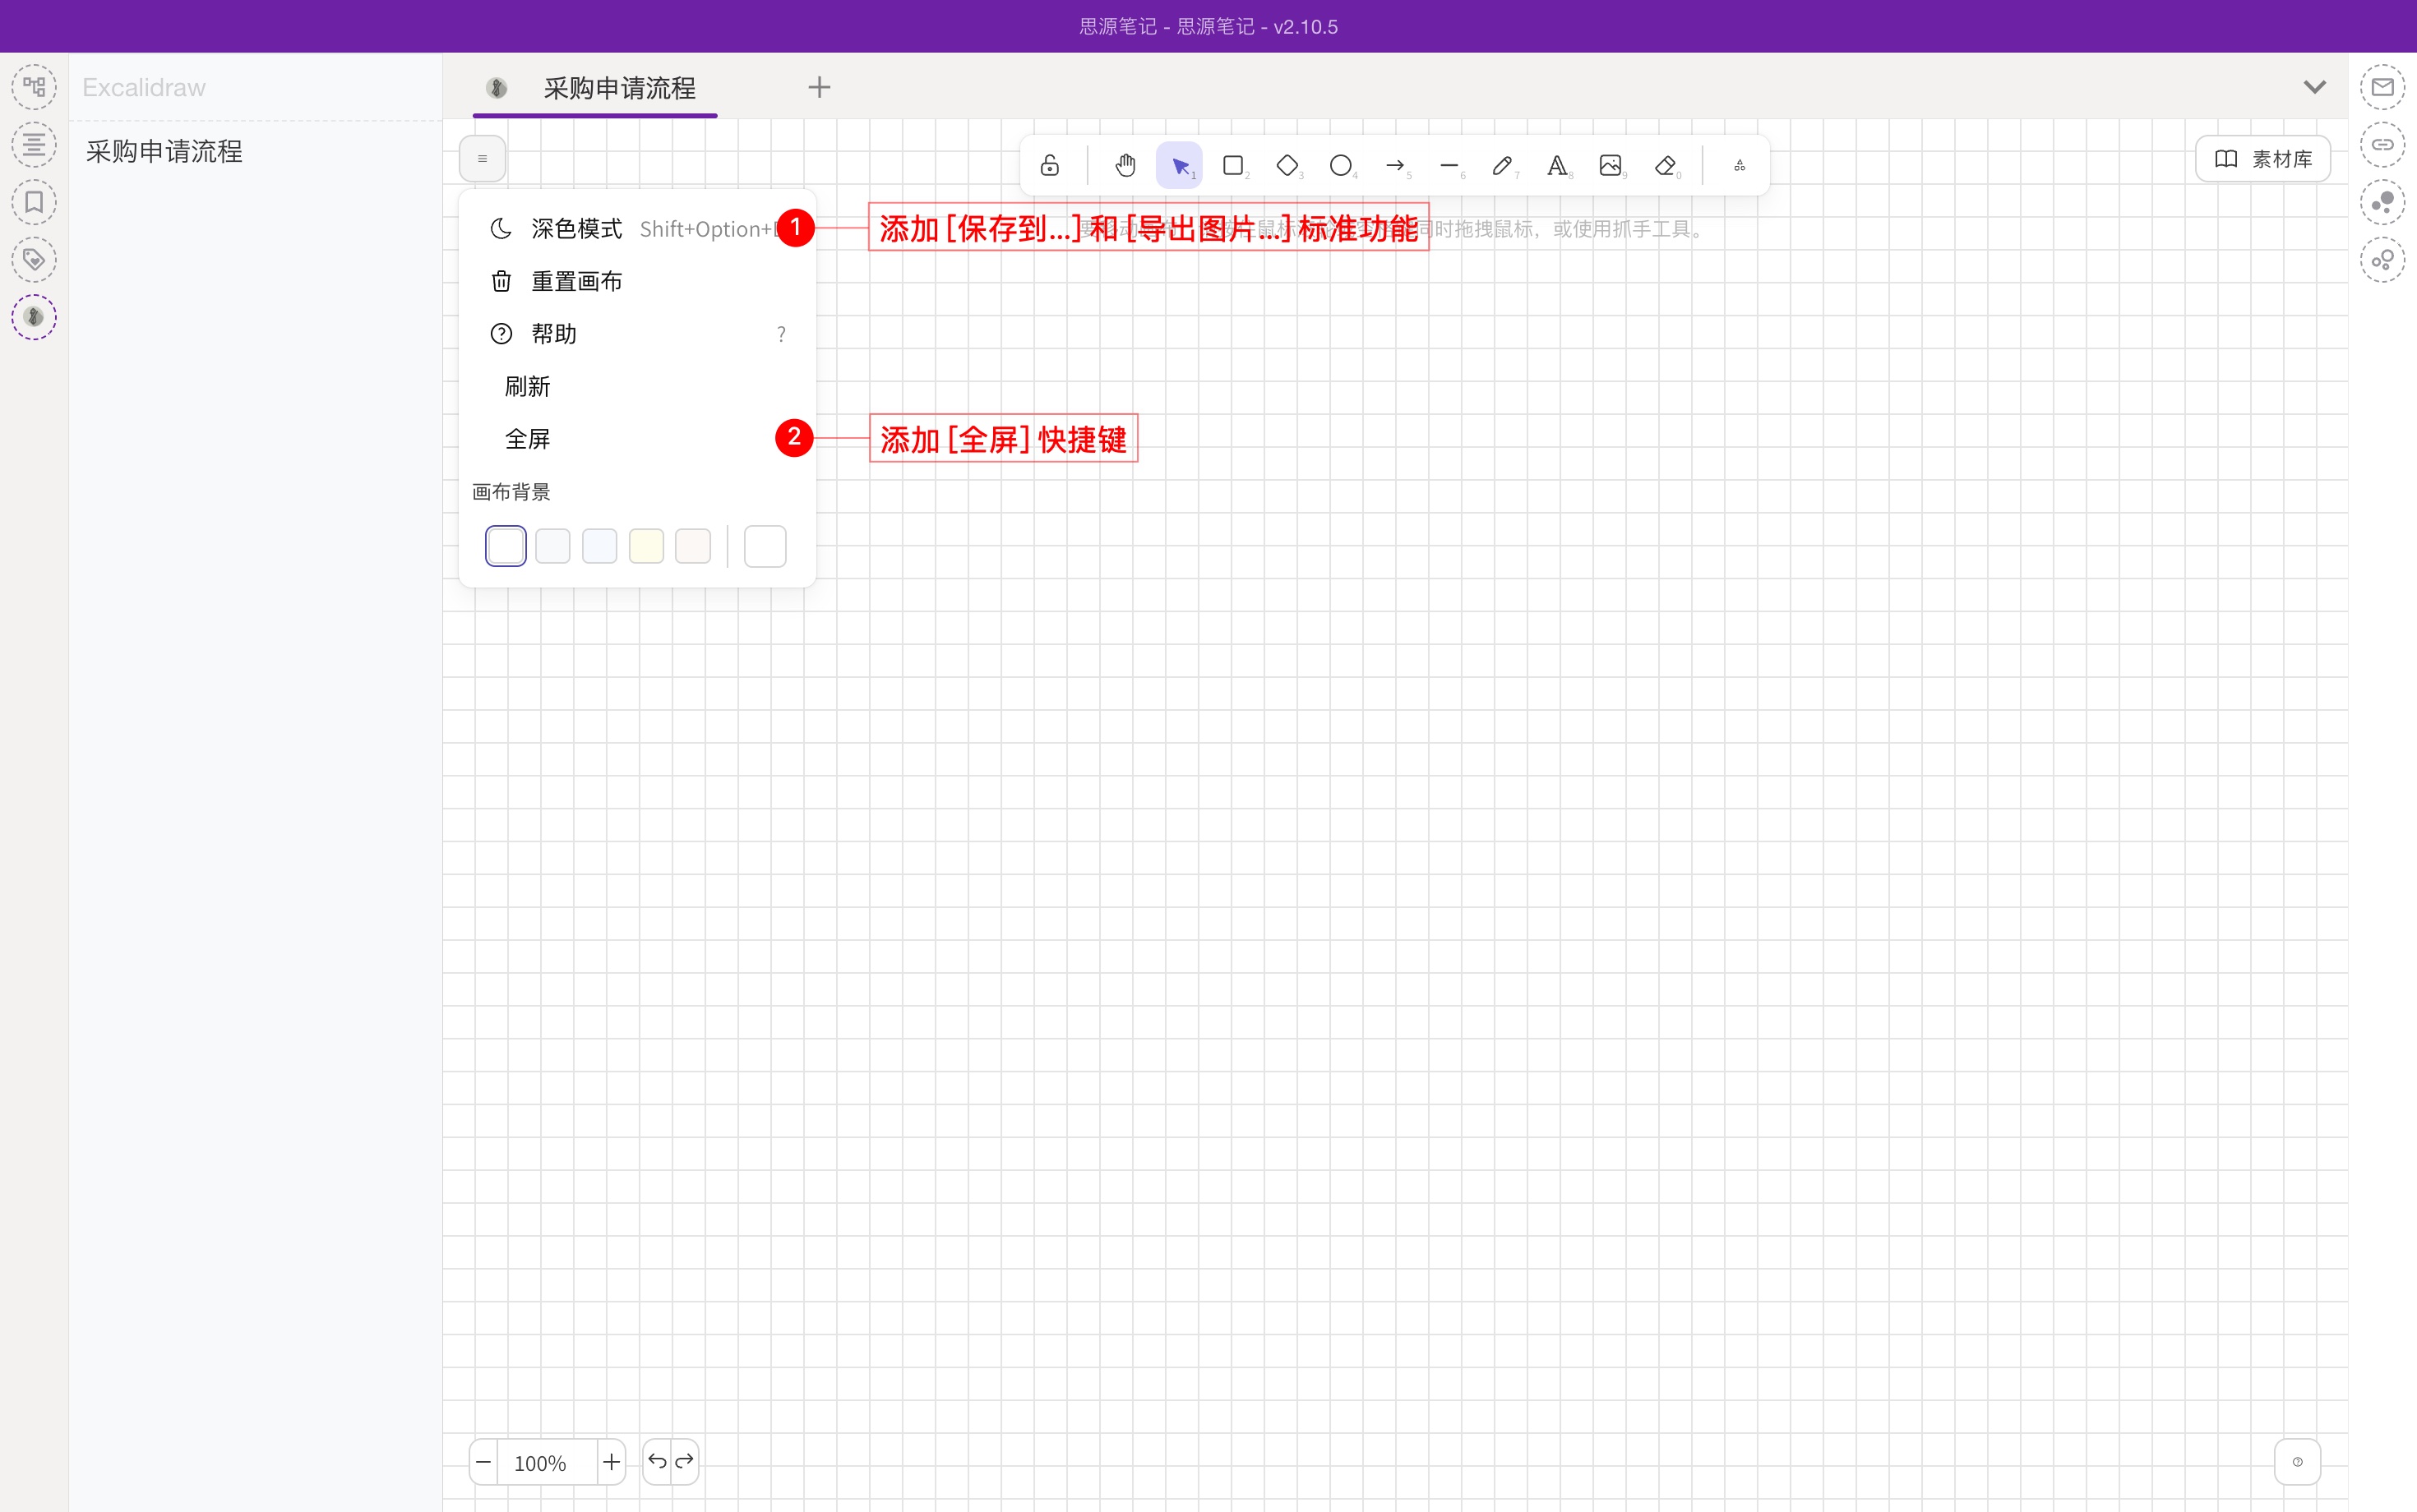
Task: Choose 全屏 in the menu
Action: (527, 439)
